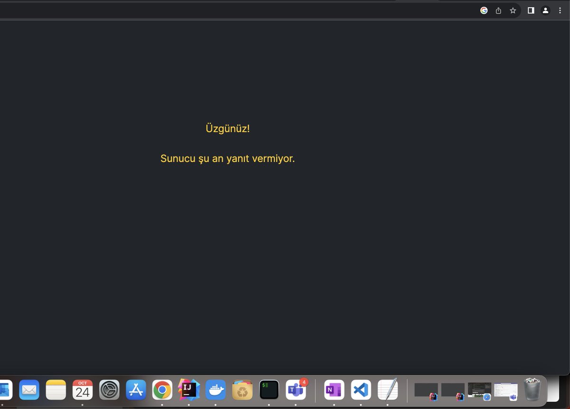Screen dimensions: 570x409
Task: Open IntelliJ IDEA from the dock
Action: pos(189,390)
